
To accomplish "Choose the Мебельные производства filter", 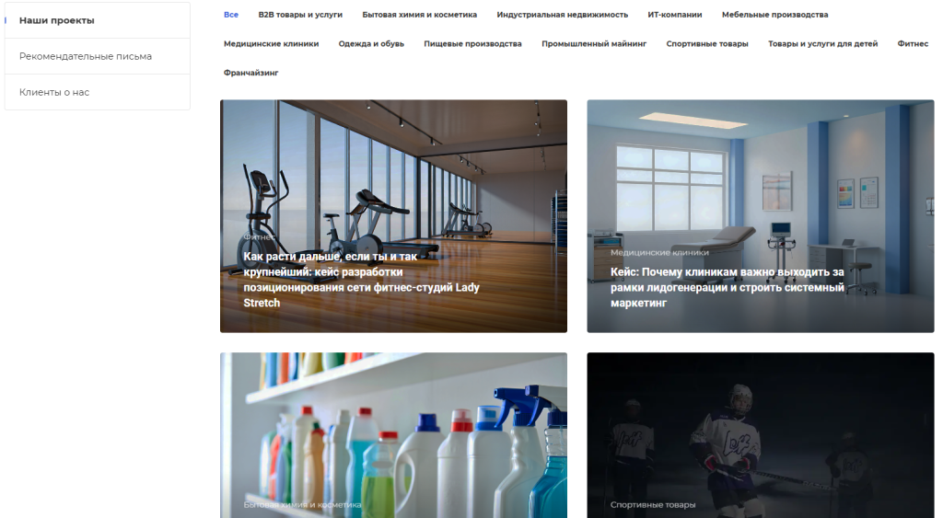I will click(x=774, y=15).
